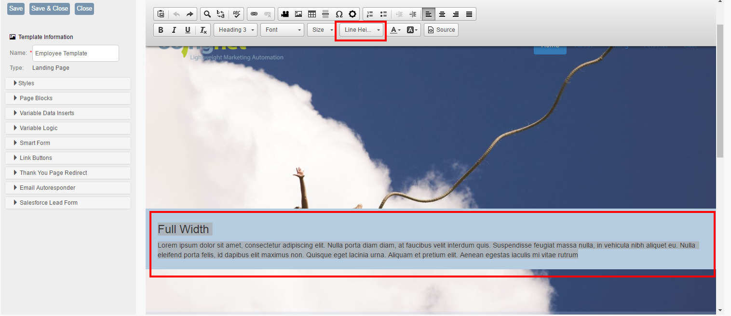Run the spell checker (ABC icon)
The height and width of the screenshot is (316, 731).
click(236, 14)
